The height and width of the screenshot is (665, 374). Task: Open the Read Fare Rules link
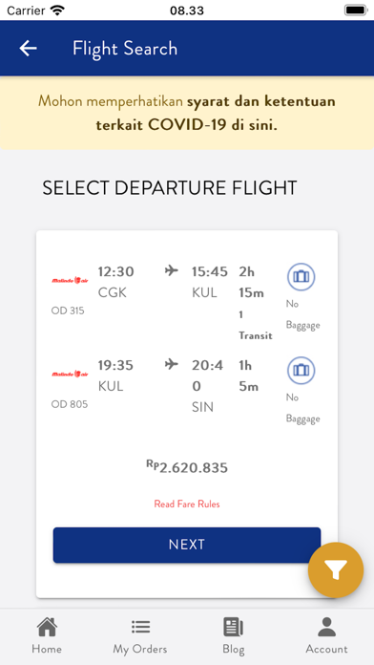click(187, 504)
